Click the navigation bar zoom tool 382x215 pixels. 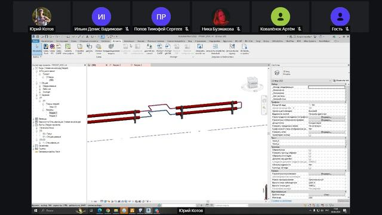click(x=264, y=107)
